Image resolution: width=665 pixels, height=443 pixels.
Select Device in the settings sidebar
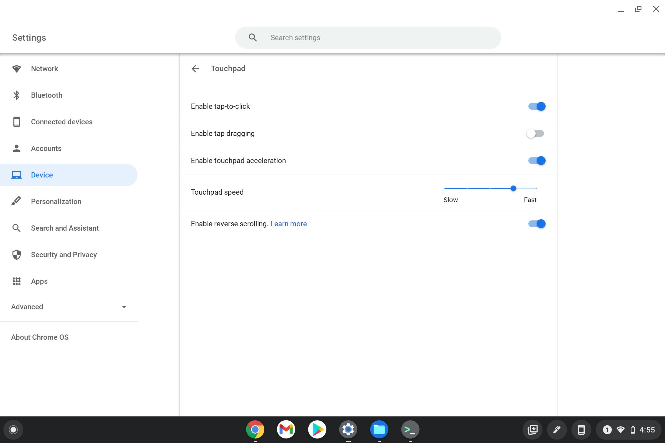(x=42, y=175)
